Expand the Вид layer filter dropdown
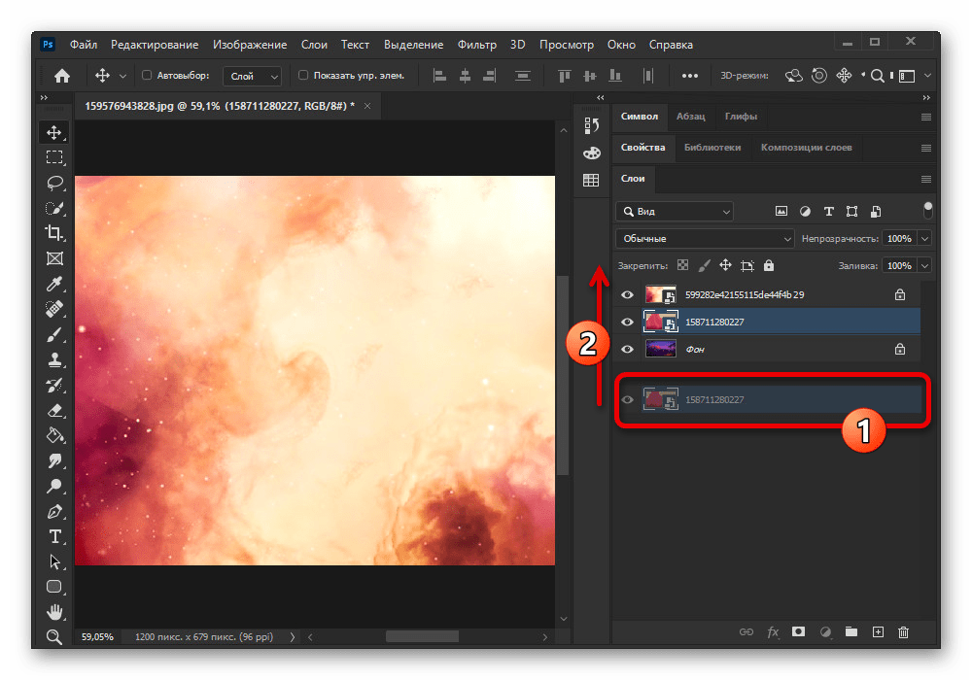This screenshot has width=972, height=680. coord(675,211)
